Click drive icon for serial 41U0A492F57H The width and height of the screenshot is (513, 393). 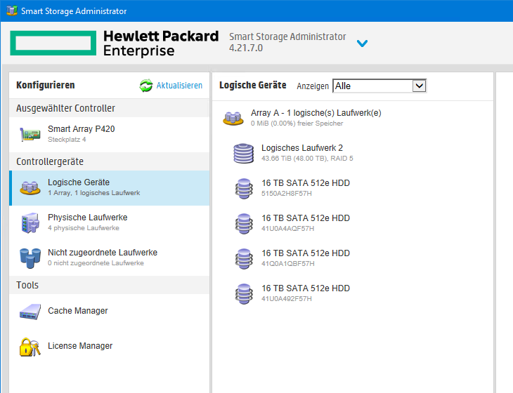(x=244, y=294)
